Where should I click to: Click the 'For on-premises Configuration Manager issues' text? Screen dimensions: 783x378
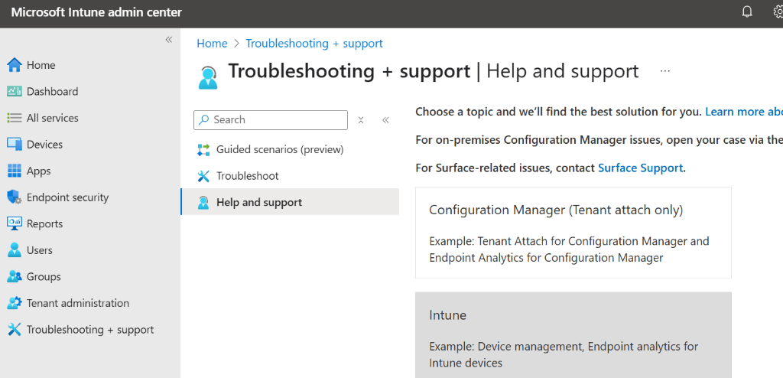tap(599, 140)
